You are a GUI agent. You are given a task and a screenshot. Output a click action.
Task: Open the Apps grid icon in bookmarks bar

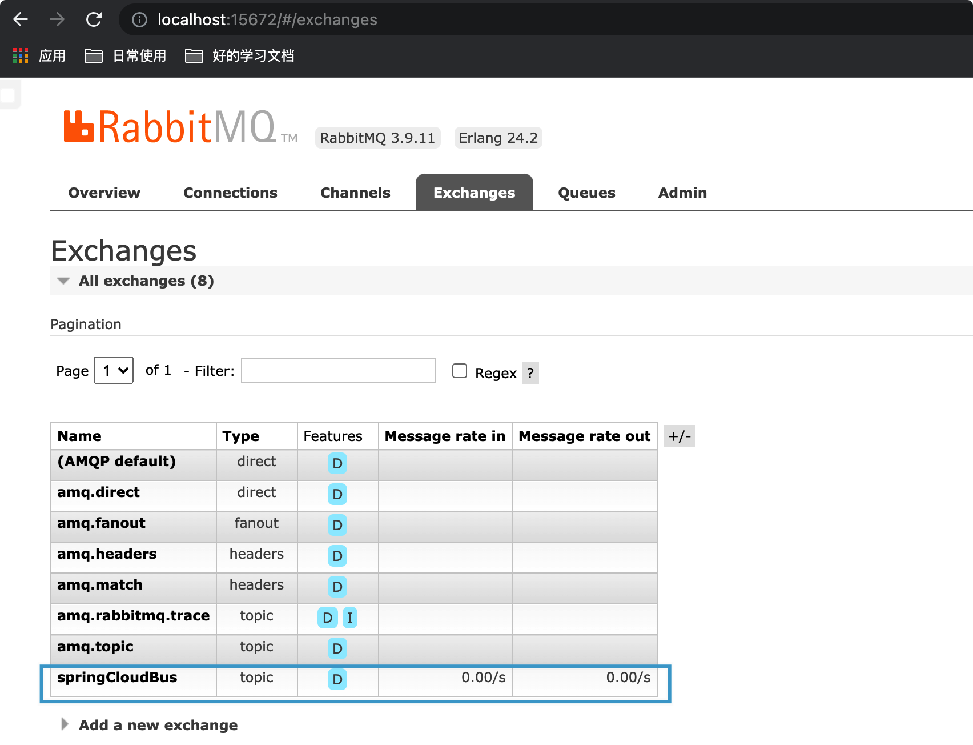[x=21, y=55]
